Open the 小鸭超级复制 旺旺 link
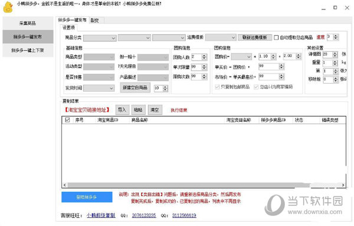The image size is (354, 226). [101, 215]
